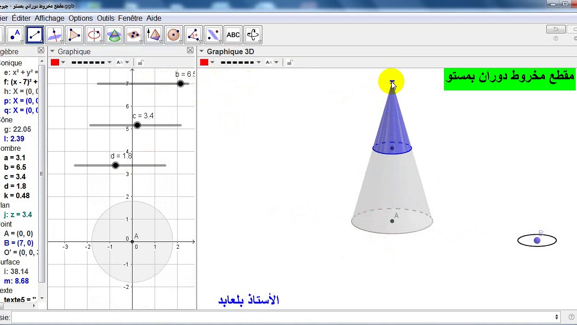This screenshot has height=325, width=577.
Task: Collapse the Graphique 3D style bar triangle
Action: pos(201,51)
